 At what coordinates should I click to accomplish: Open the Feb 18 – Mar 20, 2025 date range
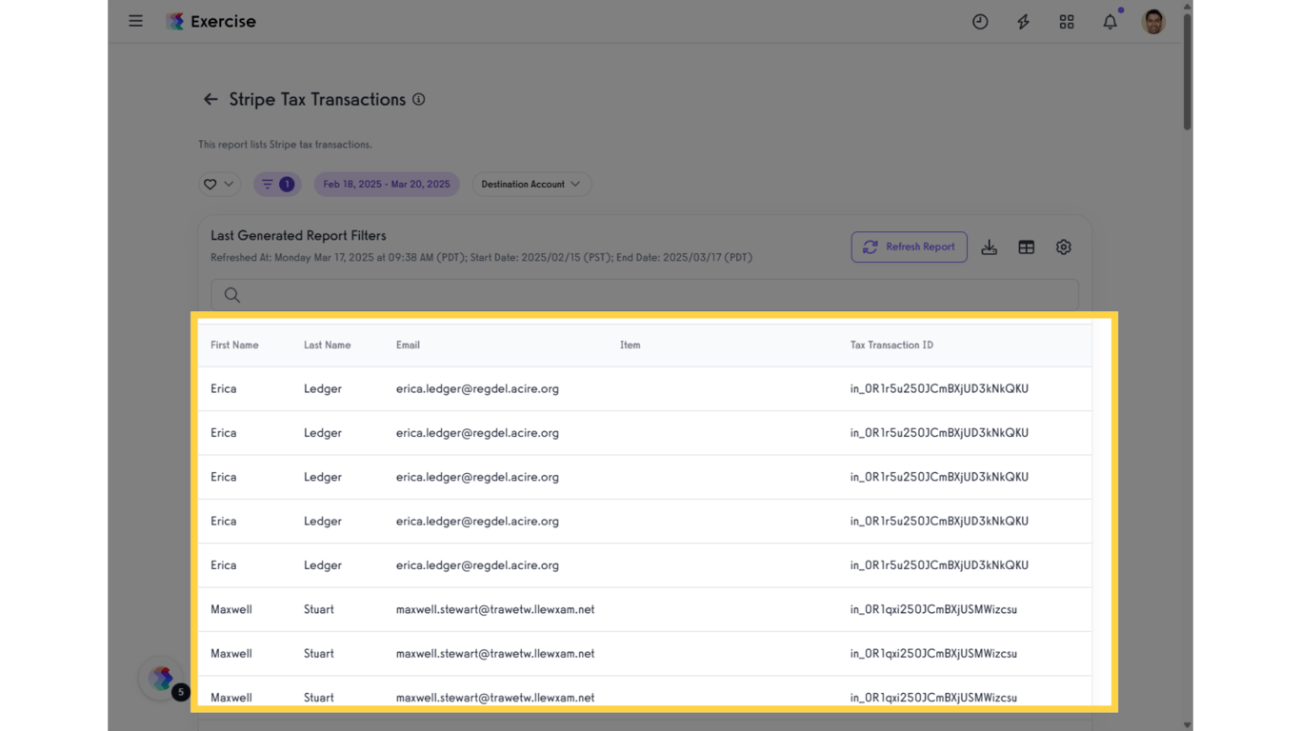click(387, 184)
